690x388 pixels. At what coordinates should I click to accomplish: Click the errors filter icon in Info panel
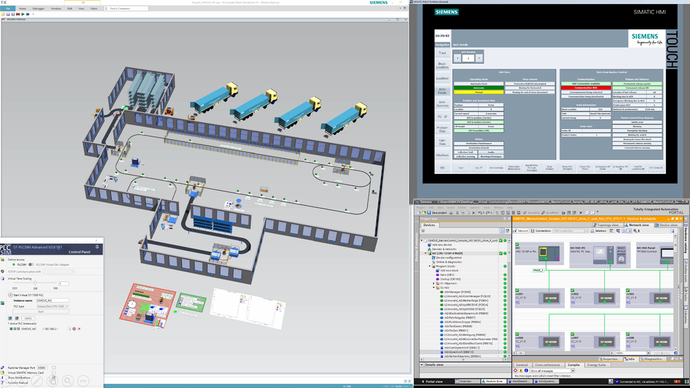(x=516, y=371)
